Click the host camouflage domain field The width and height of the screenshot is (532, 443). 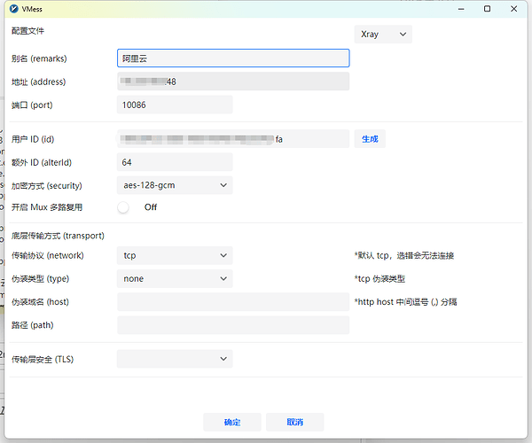tap(233, 301)
